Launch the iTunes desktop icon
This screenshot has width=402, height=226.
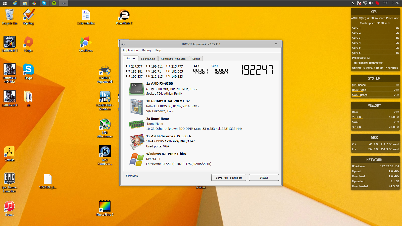point(10,208)
